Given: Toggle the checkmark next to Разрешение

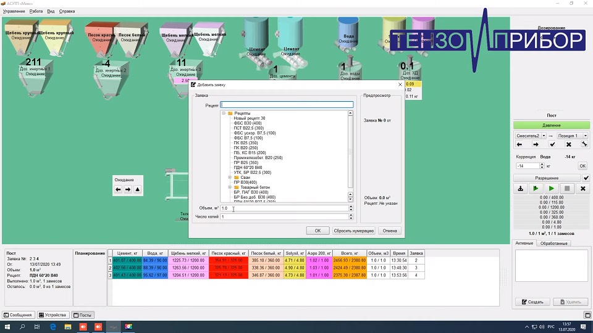Looking at the screenshot, I should coord(586,178).
